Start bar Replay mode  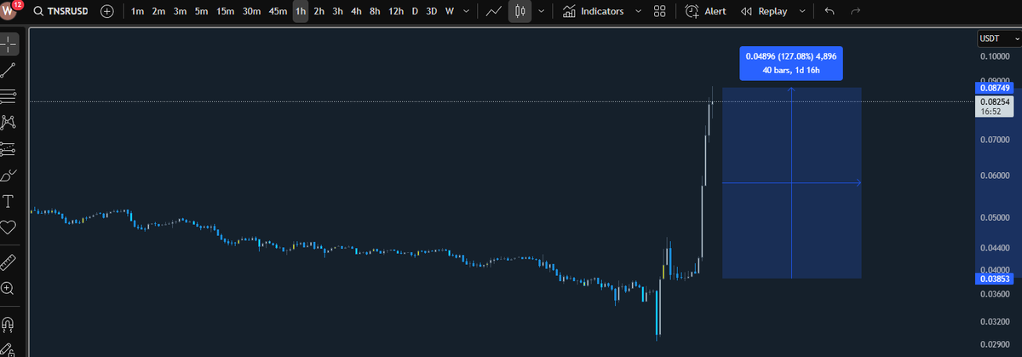point(764,12)
